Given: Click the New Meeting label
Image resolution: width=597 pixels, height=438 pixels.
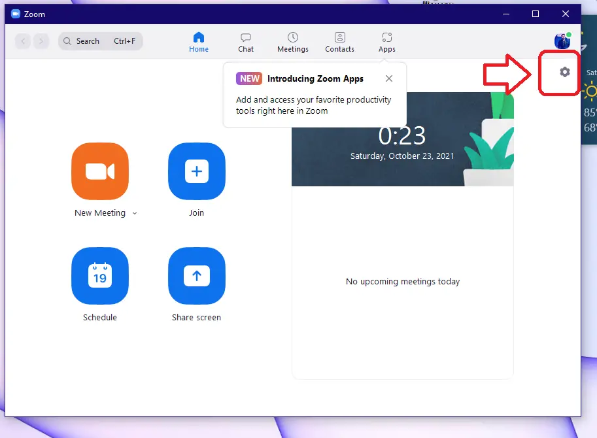Looking at the screenshot, I should 100,212.
